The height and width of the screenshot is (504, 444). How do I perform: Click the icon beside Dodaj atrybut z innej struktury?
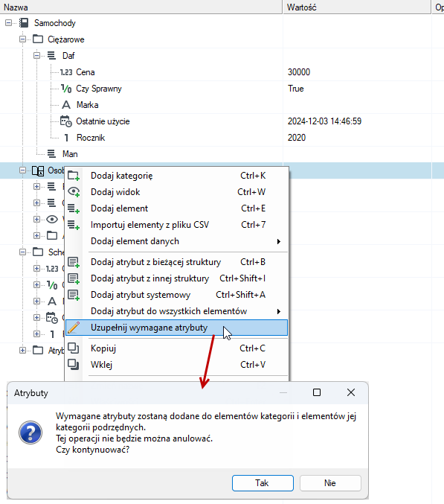point(74,278)
